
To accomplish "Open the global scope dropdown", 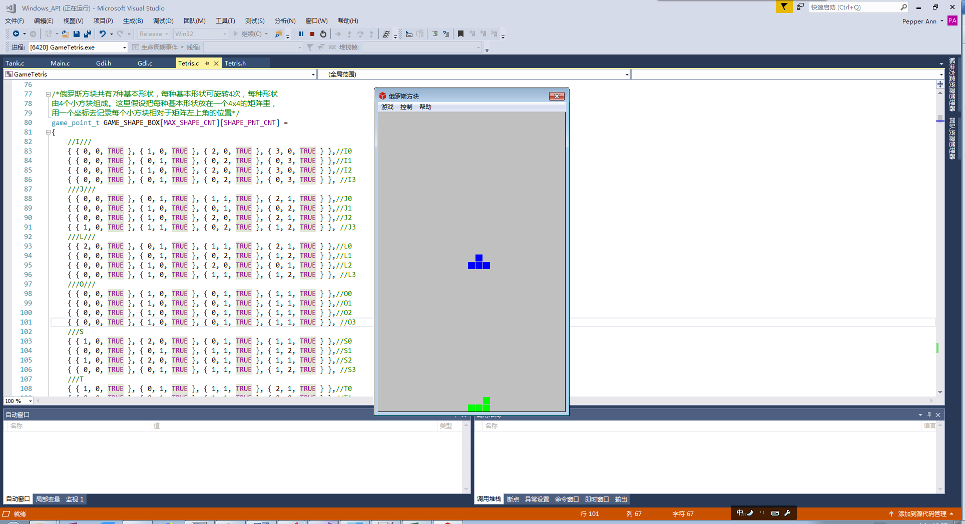I will (x=474, y=74).
